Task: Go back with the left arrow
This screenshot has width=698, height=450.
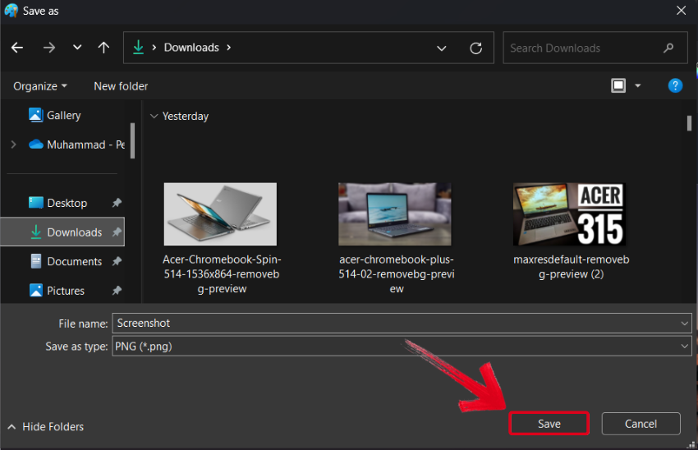Action: click(17, 48)
